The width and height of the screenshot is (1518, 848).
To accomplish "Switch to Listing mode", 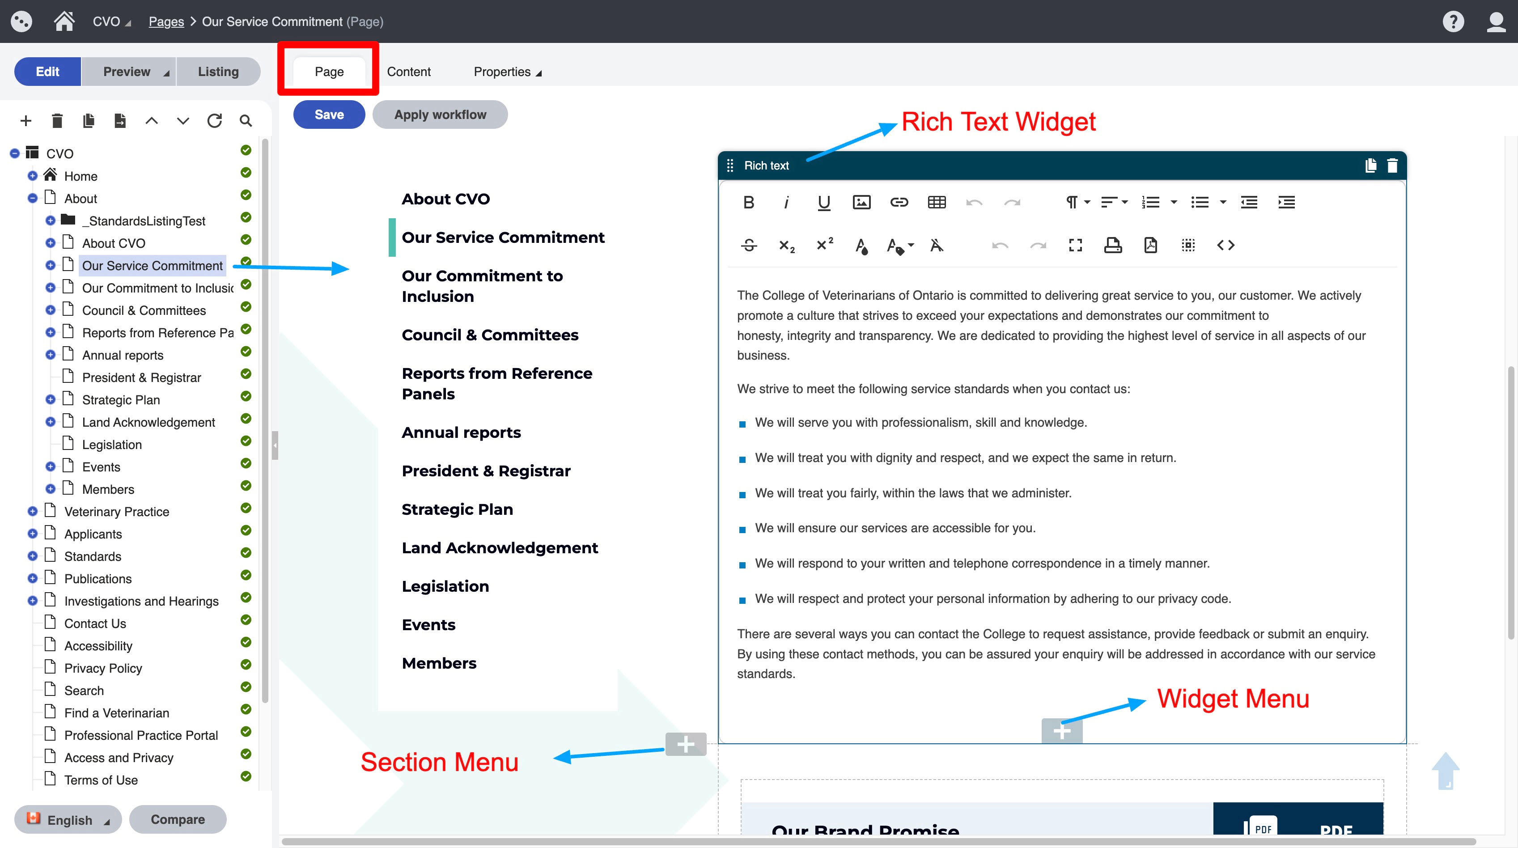I will pyautogui.click(x=218, y=72).
